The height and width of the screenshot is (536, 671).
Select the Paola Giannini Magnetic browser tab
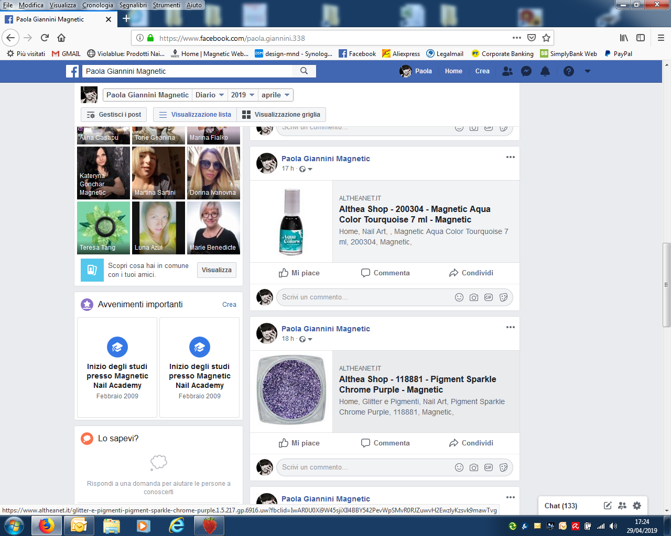pos(58,19)
